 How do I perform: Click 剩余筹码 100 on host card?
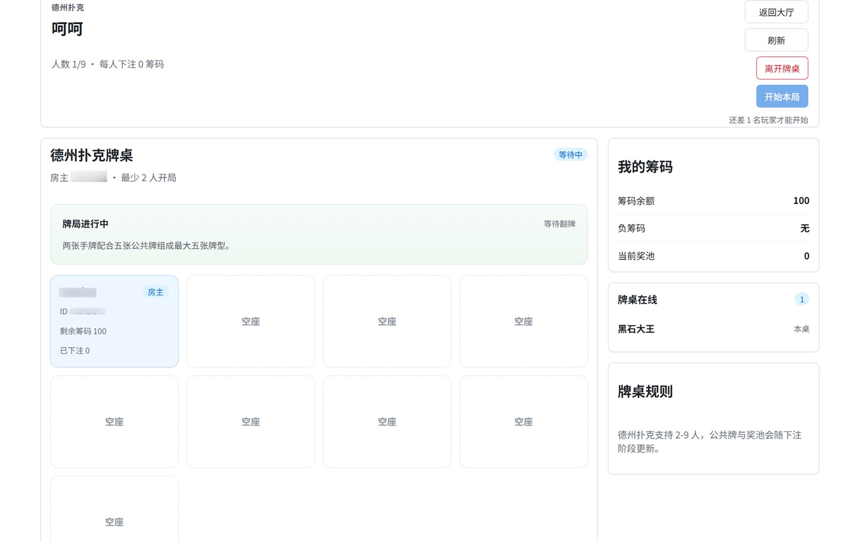tap(83, 331)
